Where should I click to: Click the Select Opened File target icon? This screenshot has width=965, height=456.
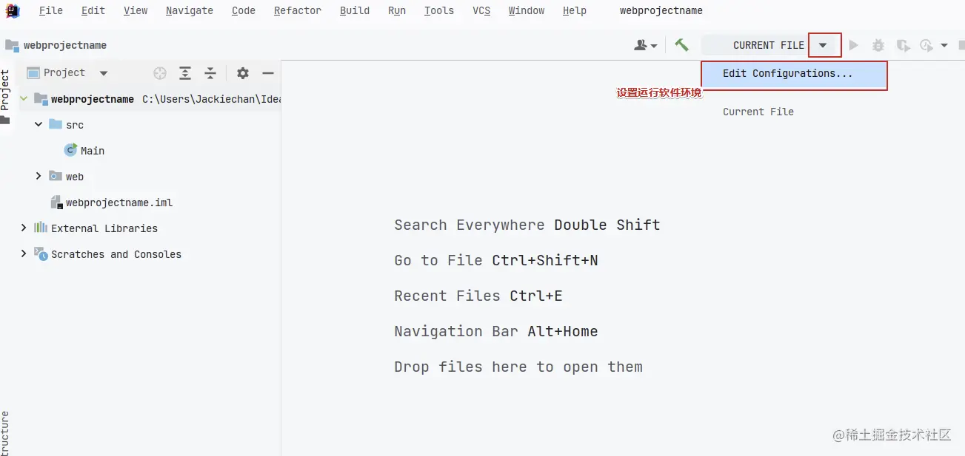tap(160, 72)
